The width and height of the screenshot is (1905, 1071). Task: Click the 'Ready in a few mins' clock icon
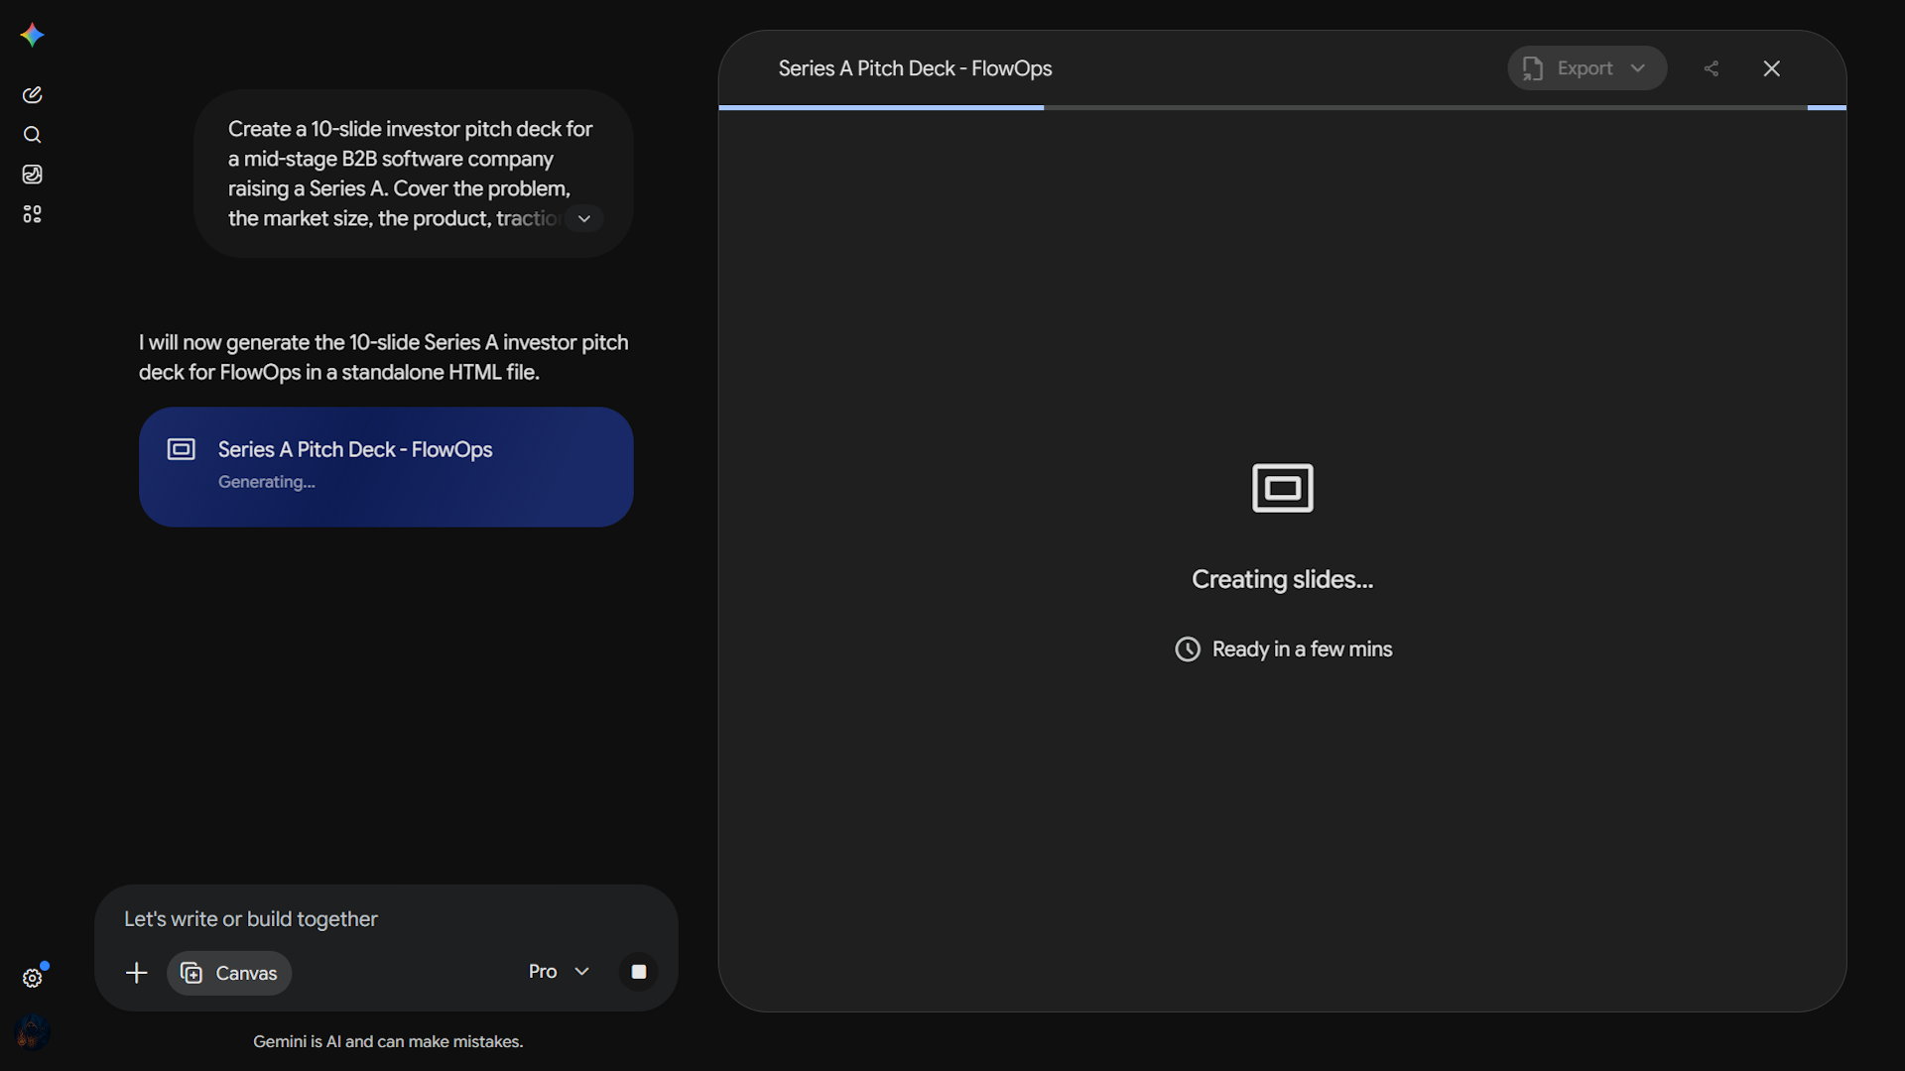[x=1188, y=650]
